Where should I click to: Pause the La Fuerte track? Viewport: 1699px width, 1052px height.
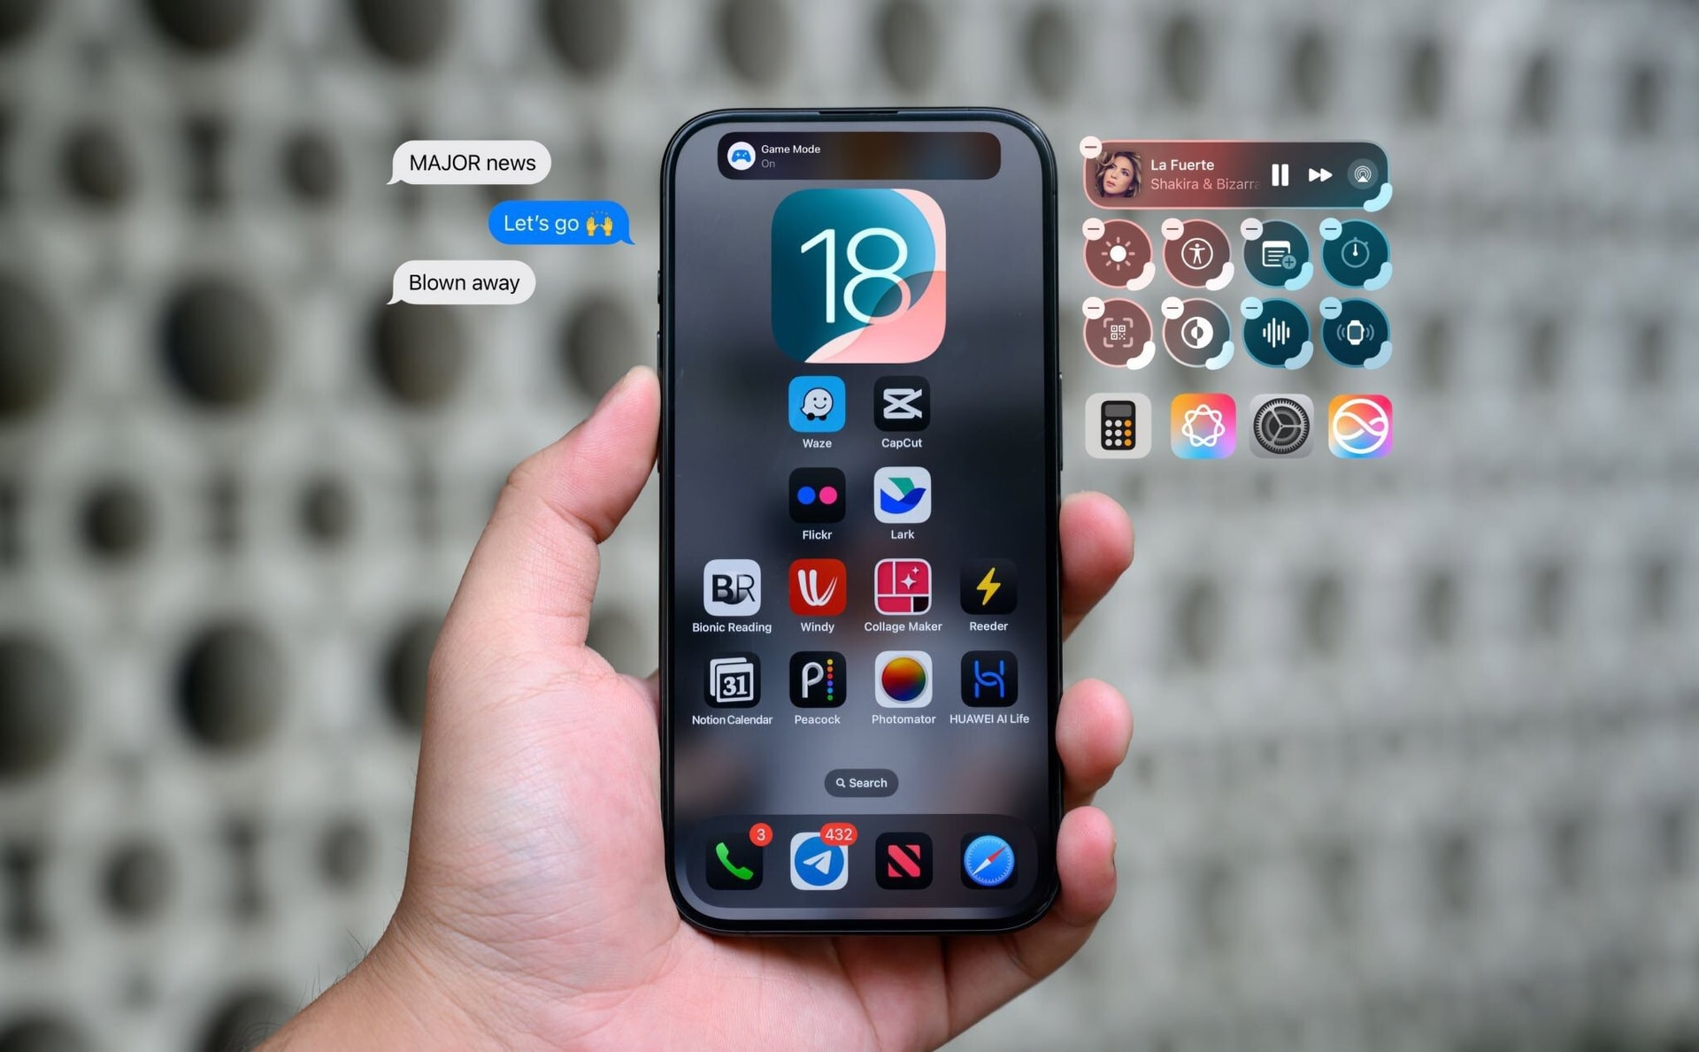tap(1283, 173)
